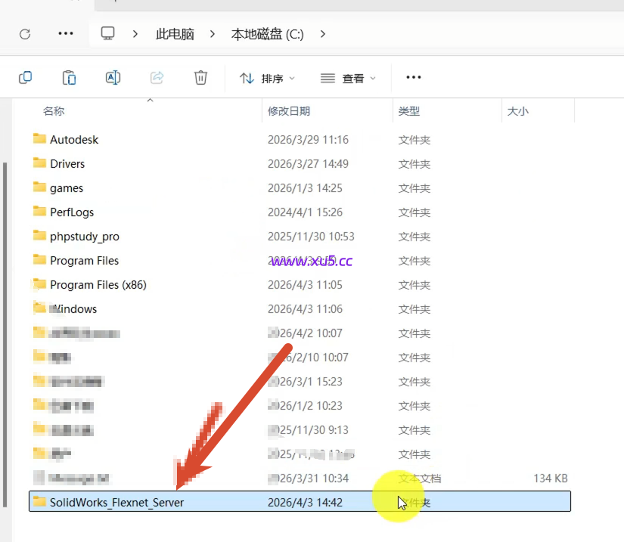Click the 此电脑 breadcrumb item
624x542 pixels.
point(174,33)
